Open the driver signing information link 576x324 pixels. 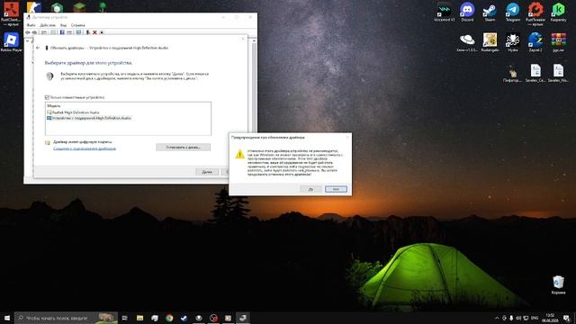click(x=85, y=148)
